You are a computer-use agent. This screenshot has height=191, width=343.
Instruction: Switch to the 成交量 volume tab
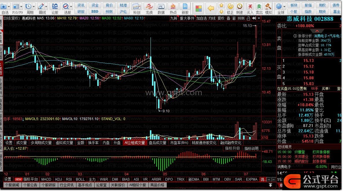pyautogui.click(x=21, y=143)
